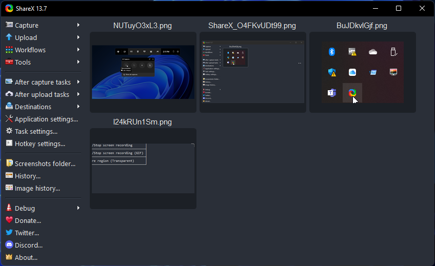The height and width of the screenshot is (266, 435).
Task: Click the NUTuyO3xL3.png file name
Action: pyautogui.click(x=143, y=26)
